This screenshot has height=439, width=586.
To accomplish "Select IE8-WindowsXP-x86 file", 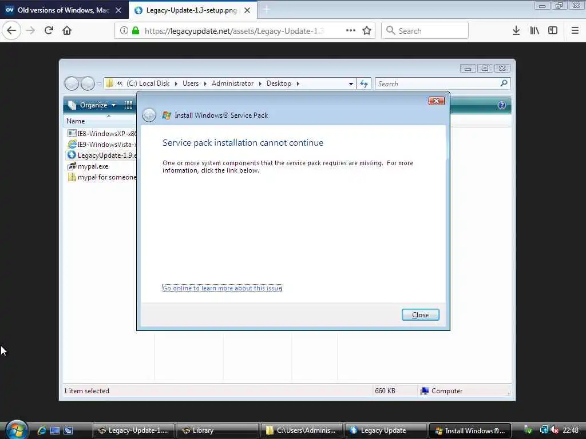I will 101,133.
